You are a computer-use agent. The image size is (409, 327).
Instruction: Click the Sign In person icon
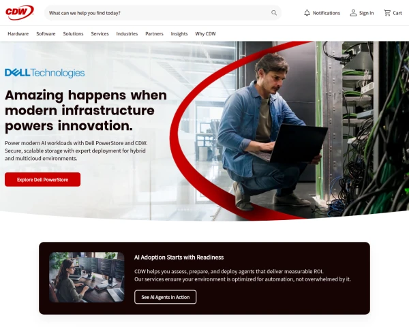(x=353, y=13)
